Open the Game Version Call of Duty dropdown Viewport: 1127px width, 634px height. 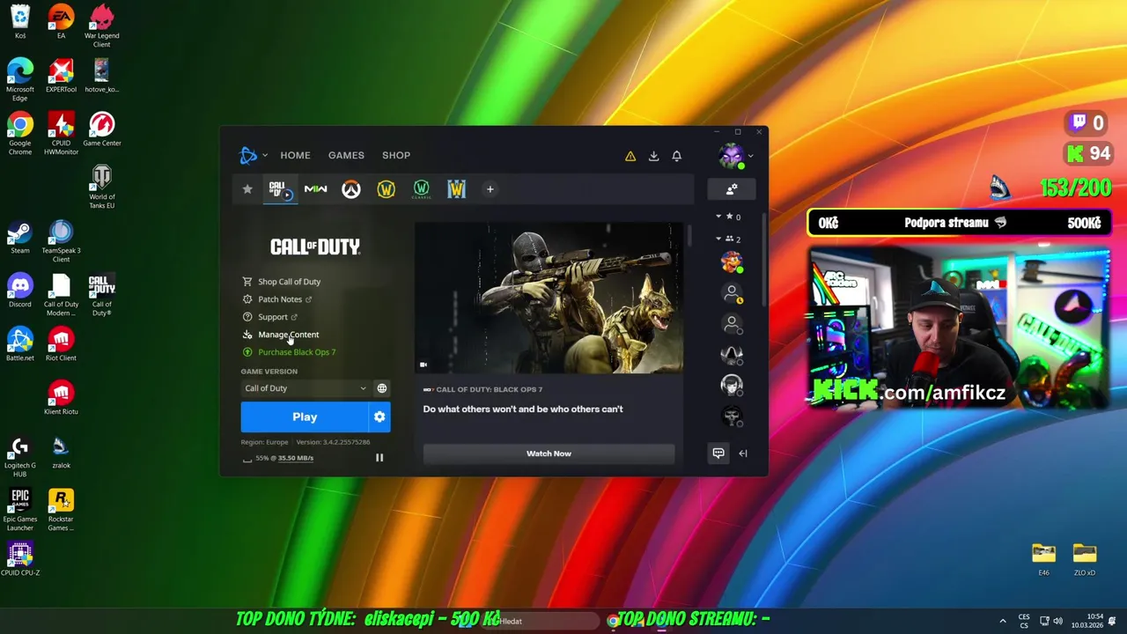(x=306, y=388)
